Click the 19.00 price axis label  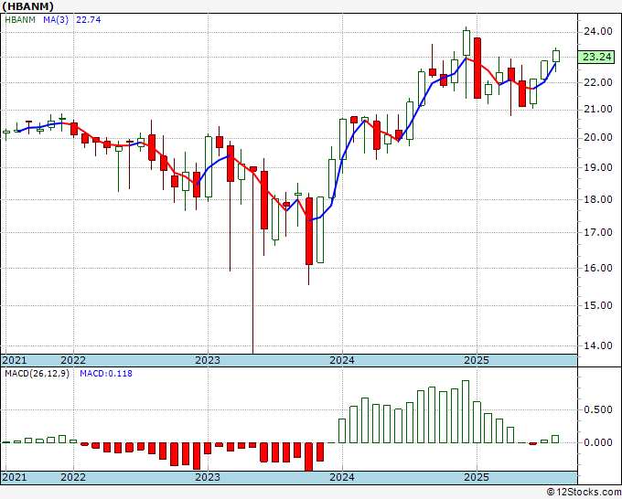pyautogui.click(x=598, y=167)
